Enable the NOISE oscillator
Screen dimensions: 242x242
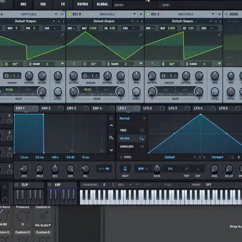pos(227,14)
